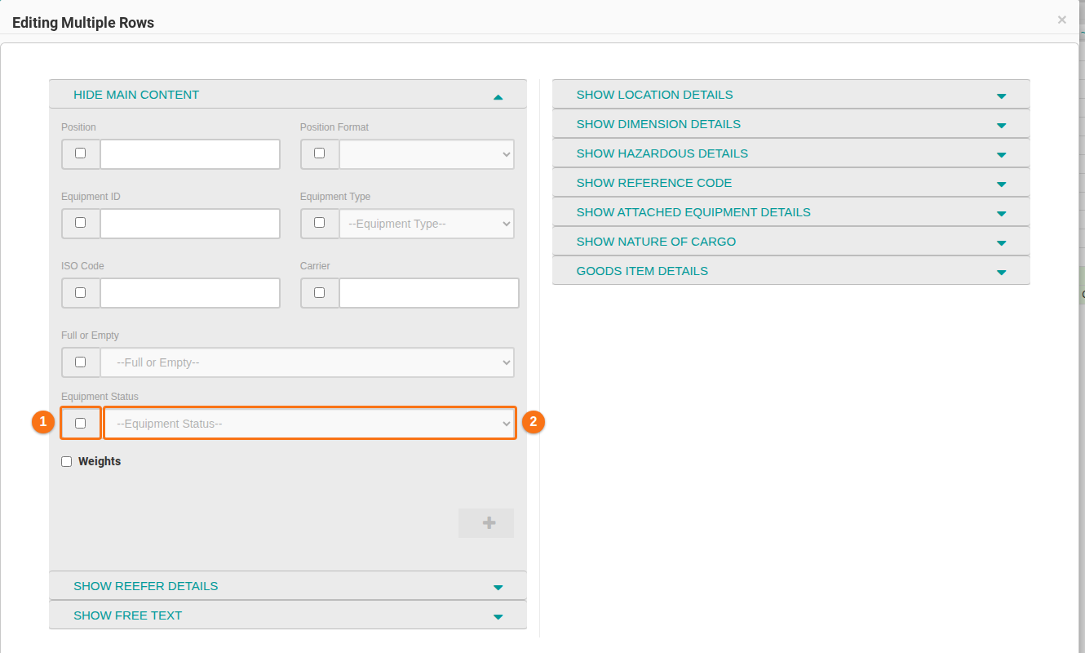Collapse main content using up arrow icon

pyautogui.click(x=498, y=97)
